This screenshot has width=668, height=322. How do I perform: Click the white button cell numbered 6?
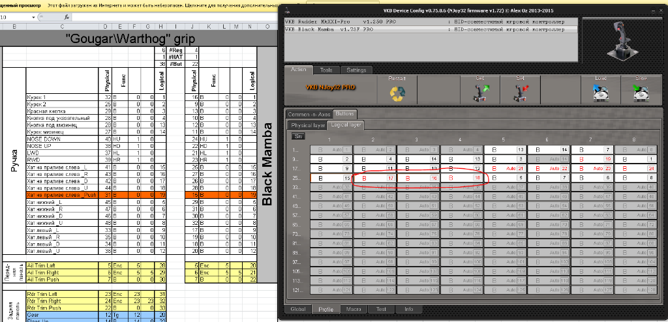pos(592,178)
